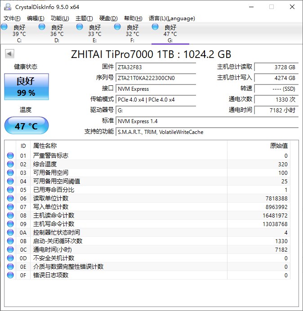Click status icon for row 06 读取单位计数
Viewport: 303px width, 311px height.
click(x=10, y=198)
